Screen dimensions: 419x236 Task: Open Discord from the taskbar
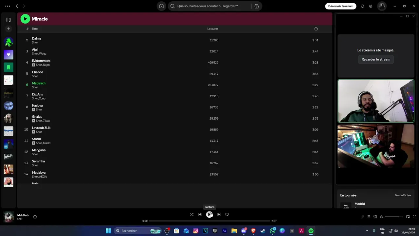coord(244,231)
